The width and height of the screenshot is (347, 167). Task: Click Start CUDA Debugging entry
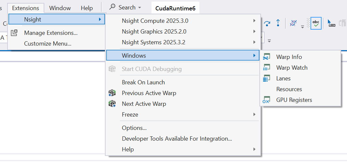tap(183, 69)
